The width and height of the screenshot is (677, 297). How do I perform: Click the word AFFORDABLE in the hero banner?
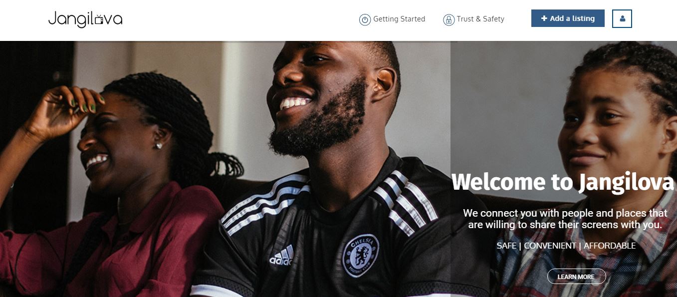[x=610, y=246]
